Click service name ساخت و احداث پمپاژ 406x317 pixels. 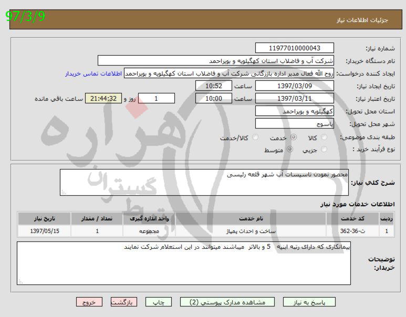[251, 231]
